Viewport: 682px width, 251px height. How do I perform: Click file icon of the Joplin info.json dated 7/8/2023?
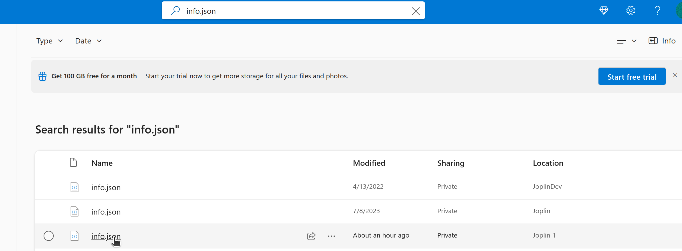coord(75,211)
